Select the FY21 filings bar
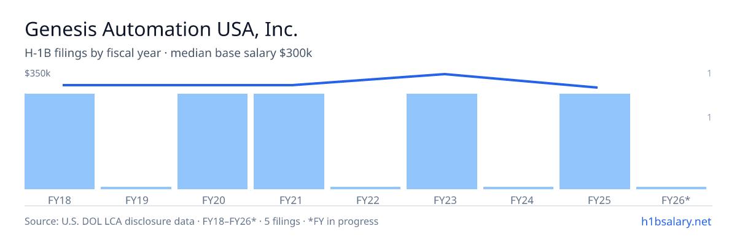This screenshot has width=737, height=245. click(289, 141)
